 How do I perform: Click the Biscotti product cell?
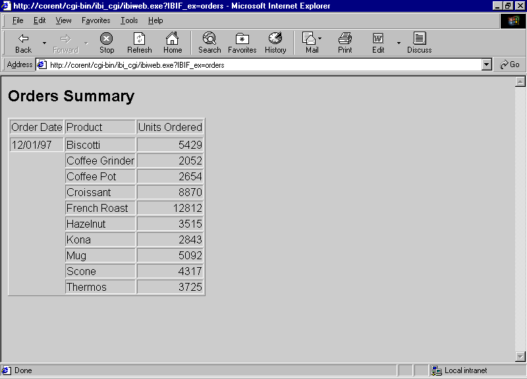click(100, 145)
